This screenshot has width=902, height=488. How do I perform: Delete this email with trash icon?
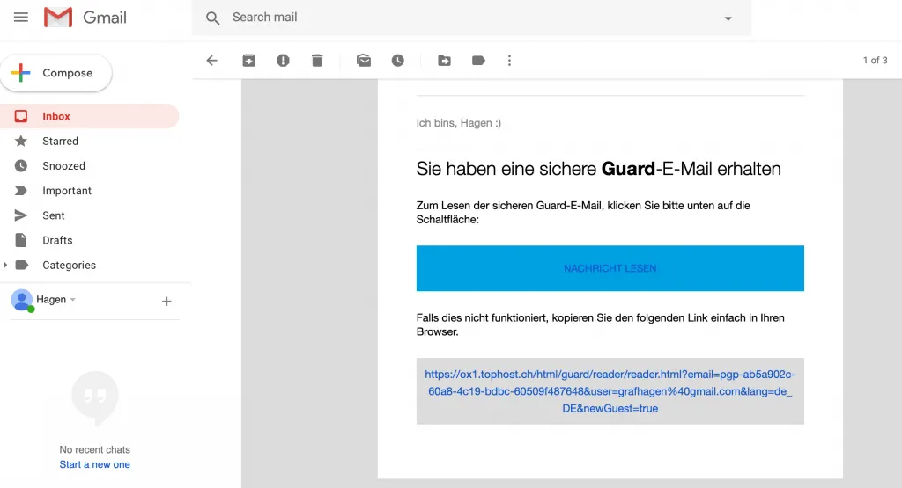pyautogui.click(x=317, y=61)
